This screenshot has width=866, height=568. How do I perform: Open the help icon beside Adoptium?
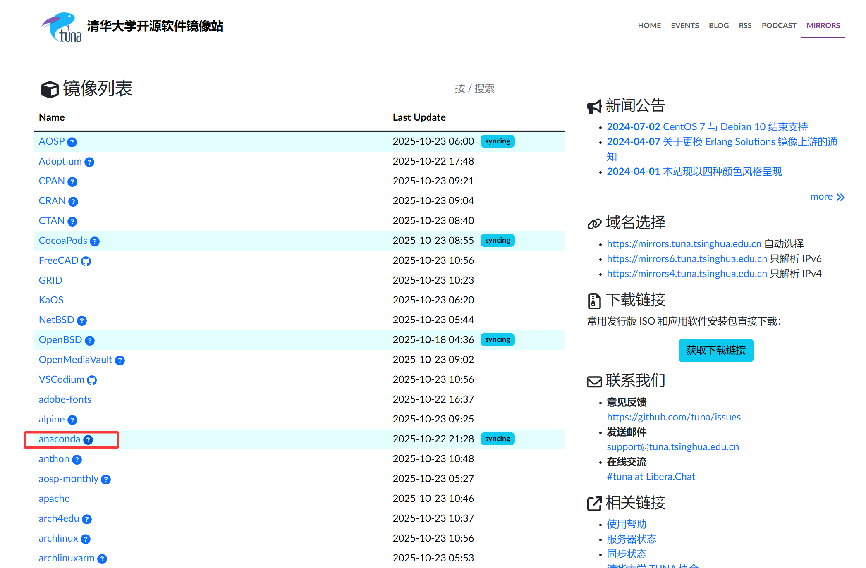click(89, 162)
